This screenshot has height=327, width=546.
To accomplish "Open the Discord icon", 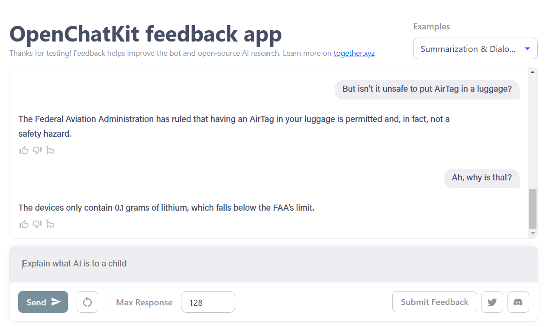I will (x=518, y=301).
